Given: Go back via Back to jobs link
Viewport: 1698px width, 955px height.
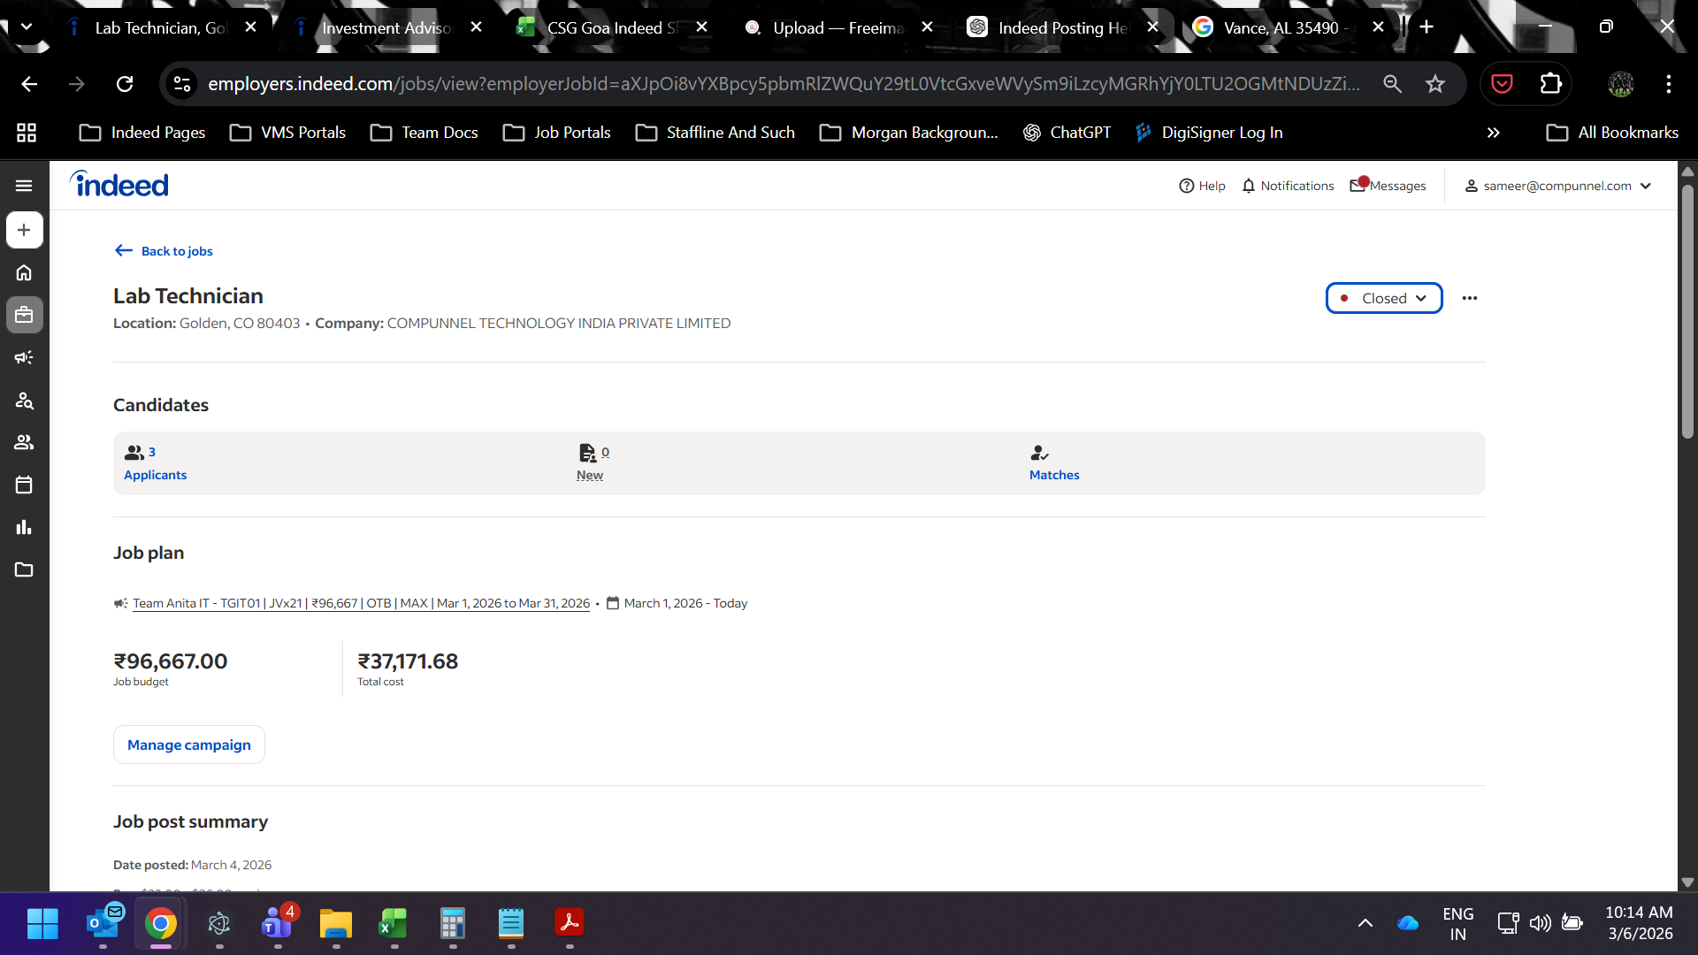Looking at the screenshot, I should 164,251.
